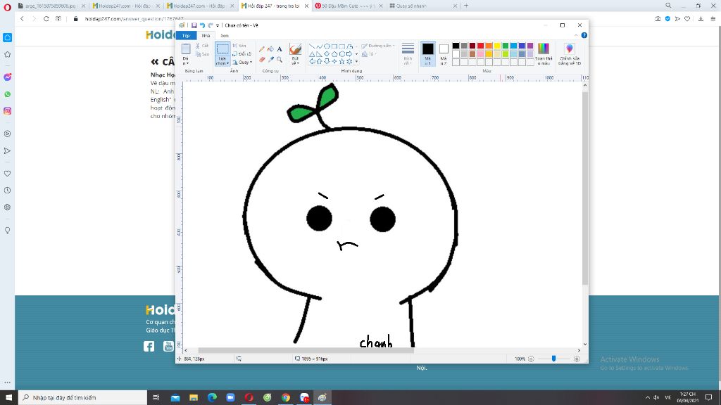
Task: Activate Color 2 (Màu 2) selector
Action: (x=444, y=53)
